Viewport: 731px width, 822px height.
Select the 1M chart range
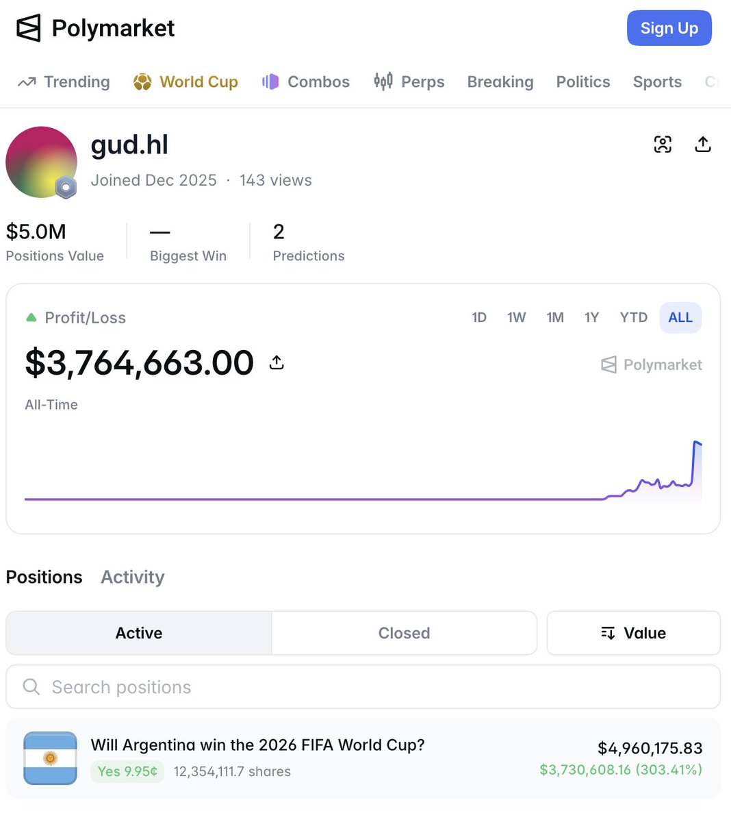[555, 318]
